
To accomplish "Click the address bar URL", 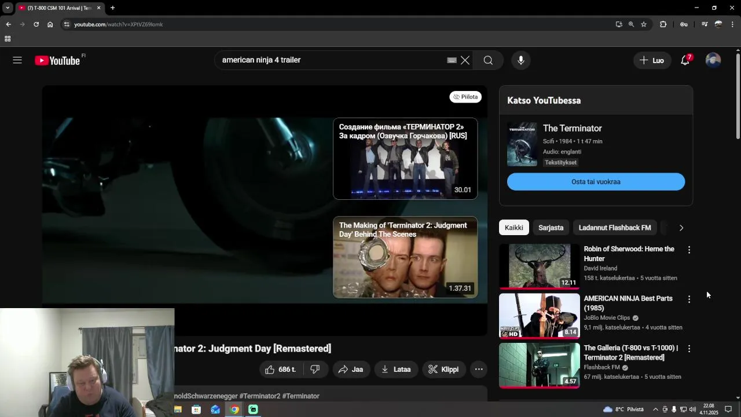I will tap(119, 24).
